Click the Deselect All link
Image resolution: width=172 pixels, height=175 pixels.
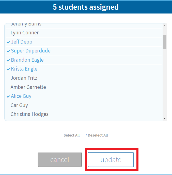click(x=98, y=135)
